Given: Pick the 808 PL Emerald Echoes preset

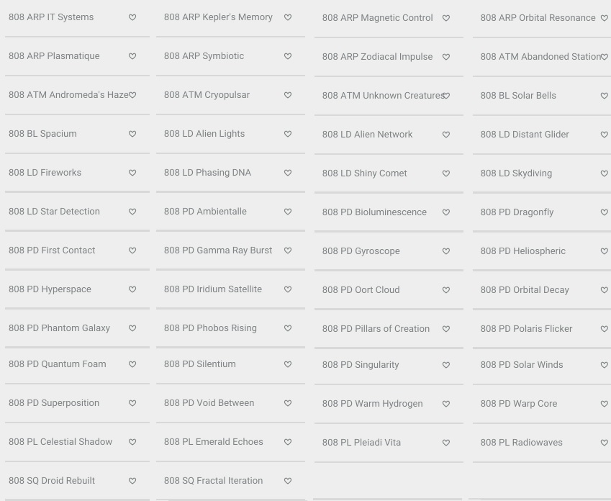Looking at the screenshot, I should point(213,442).
